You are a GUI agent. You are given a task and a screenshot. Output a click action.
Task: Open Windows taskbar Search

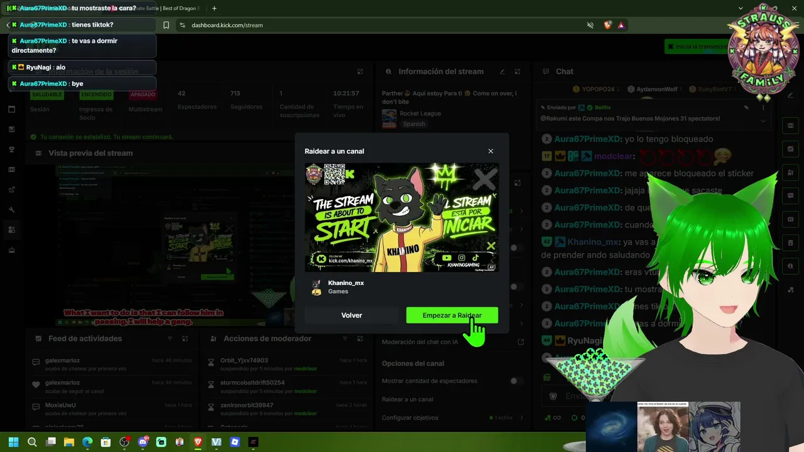coord(32,442)
